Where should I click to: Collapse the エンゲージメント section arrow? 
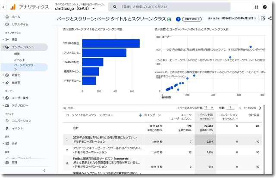coord(3,47)
